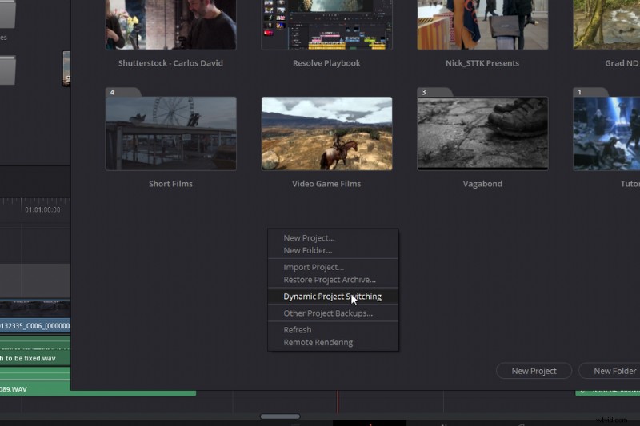Open the Short Films folder thumbnail
The width and height of the screenshot is (640, 426).
tap(171, 133)
